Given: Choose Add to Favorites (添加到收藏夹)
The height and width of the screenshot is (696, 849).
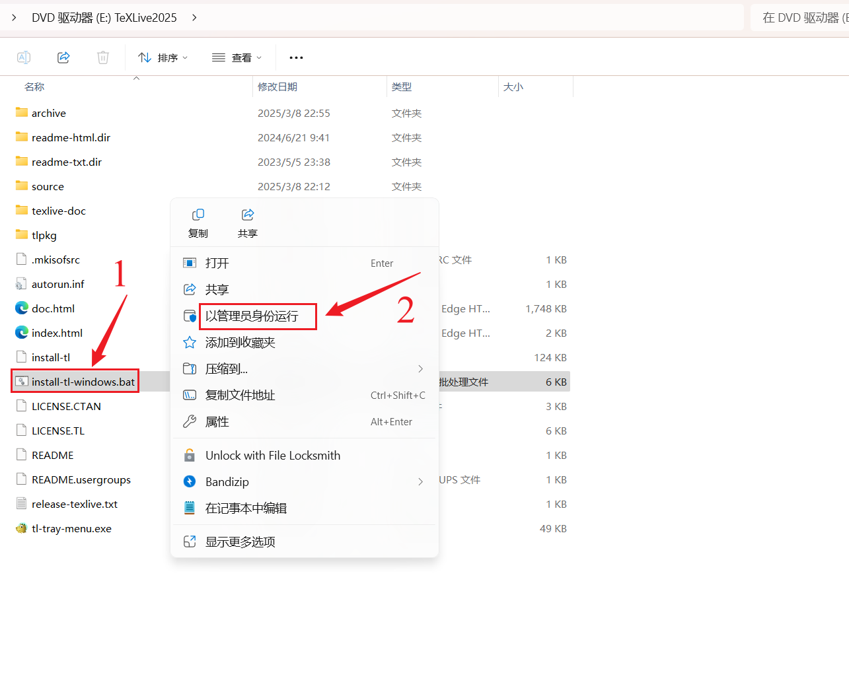Looking at the screenshot, I should 305,342.
